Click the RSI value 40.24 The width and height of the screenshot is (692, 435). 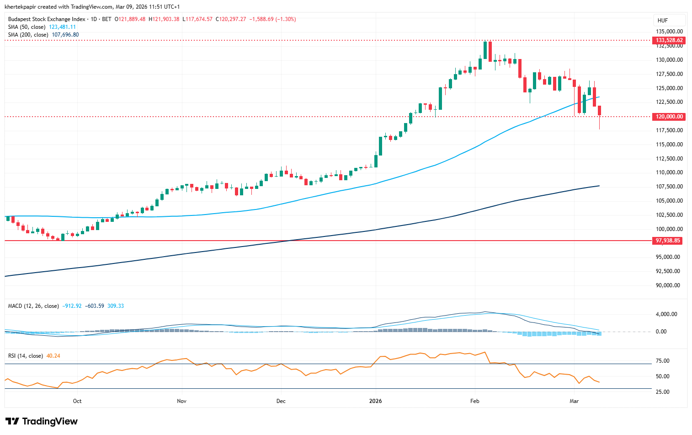click(53, 356)
